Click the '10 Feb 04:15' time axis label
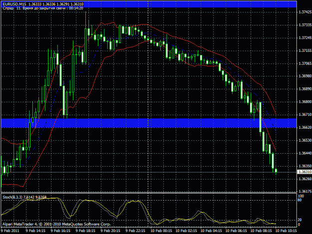 tap(211, 231)
